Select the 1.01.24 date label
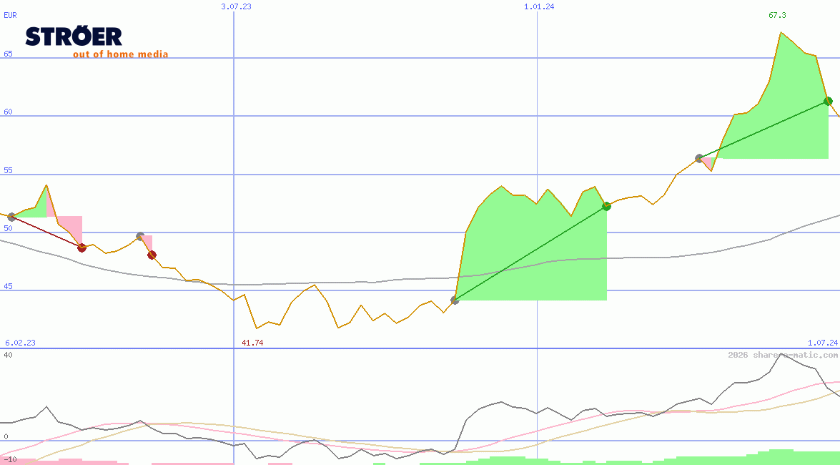840x465 pixels. point(539,6)
